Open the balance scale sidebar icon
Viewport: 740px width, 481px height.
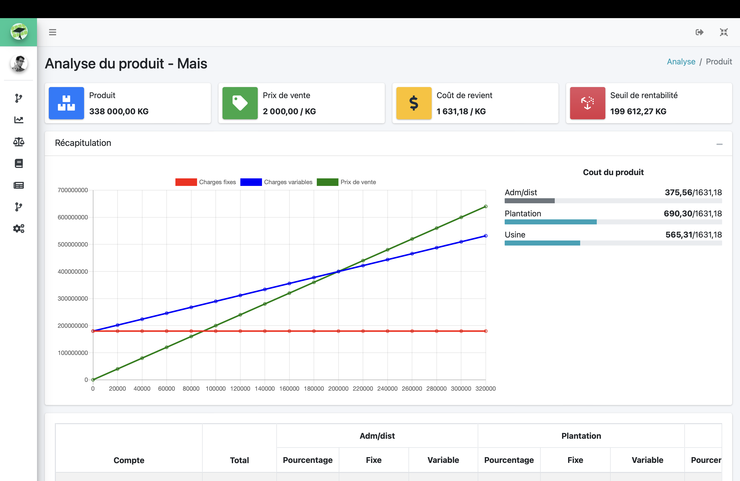(19, 142)
